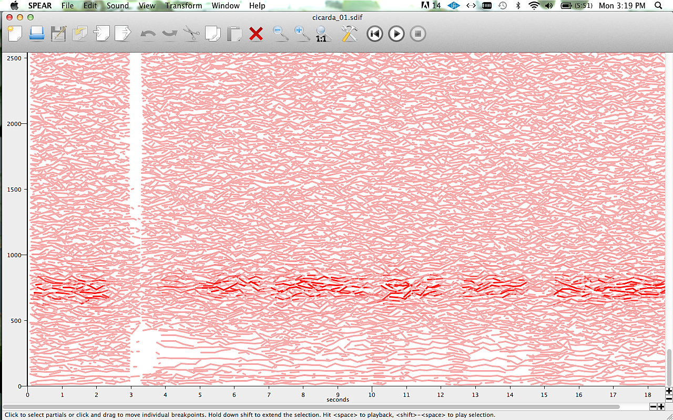
Task: Decrease horizontal zoom with the minus button
Action: 653,407
